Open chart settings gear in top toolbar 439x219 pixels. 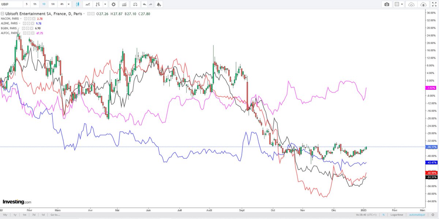point(114,4)
